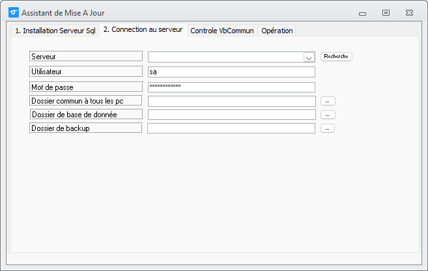The height and width of the screenshot is (271, 428).
Task: Close the Assistant de Mise A Jour window
Action: coord(409,12)
